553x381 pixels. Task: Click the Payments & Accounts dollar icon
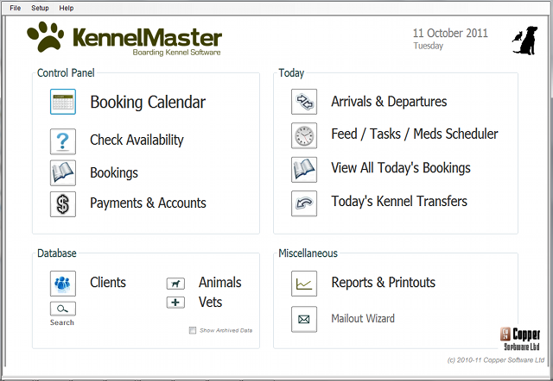63,204
